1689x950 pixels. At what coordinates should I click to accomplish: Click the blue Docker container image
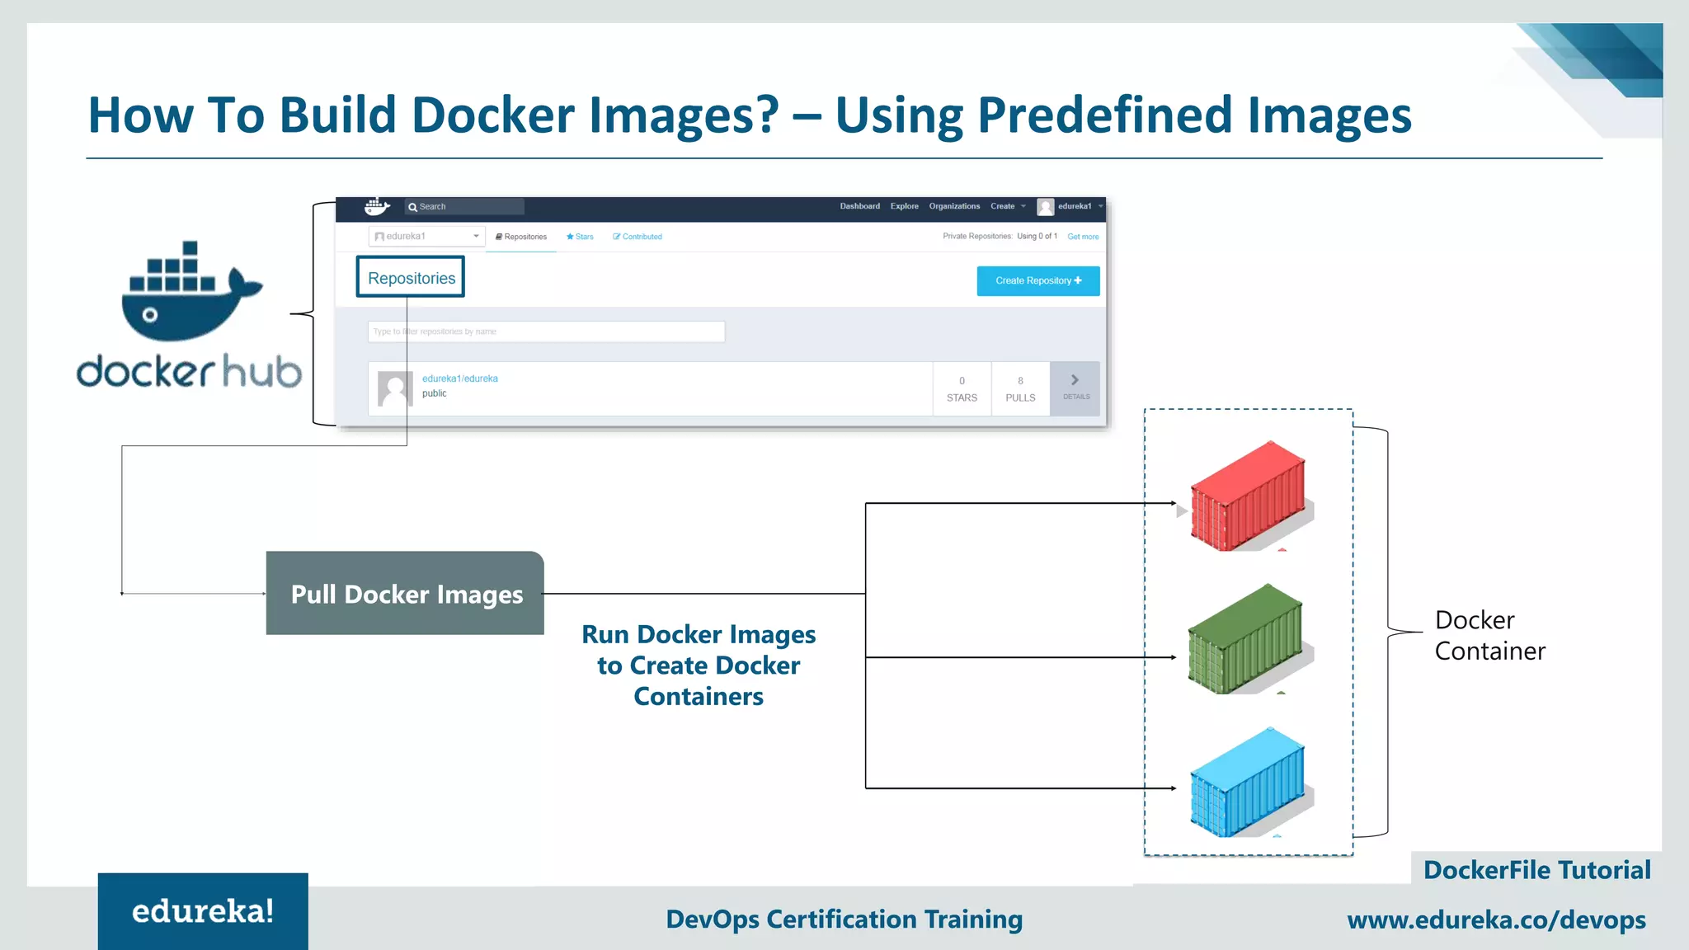coord(1249,783)
